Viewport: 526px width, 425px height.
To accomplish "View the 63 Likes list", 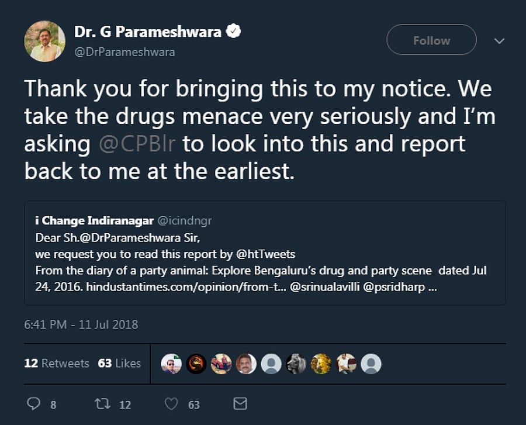I will pos(119,363).
